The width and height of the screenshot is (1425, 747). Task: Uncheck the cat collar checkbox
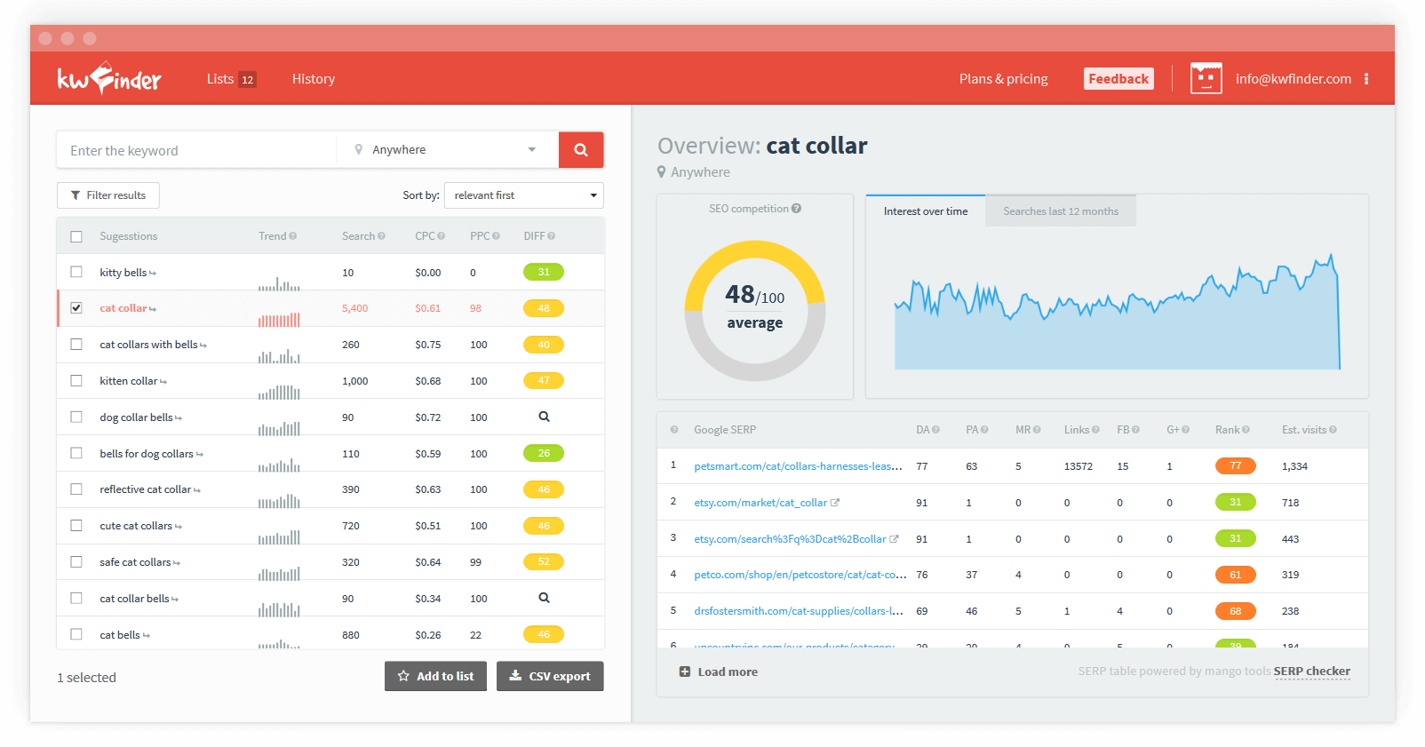[x=76, y=308]
